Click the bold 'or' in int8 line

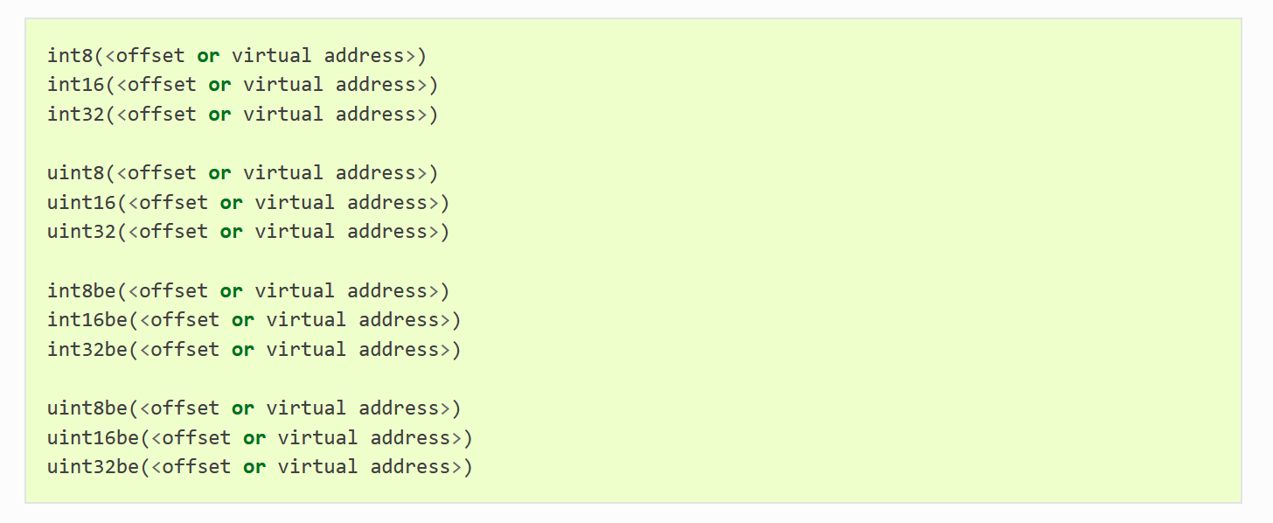coord(208,57)
